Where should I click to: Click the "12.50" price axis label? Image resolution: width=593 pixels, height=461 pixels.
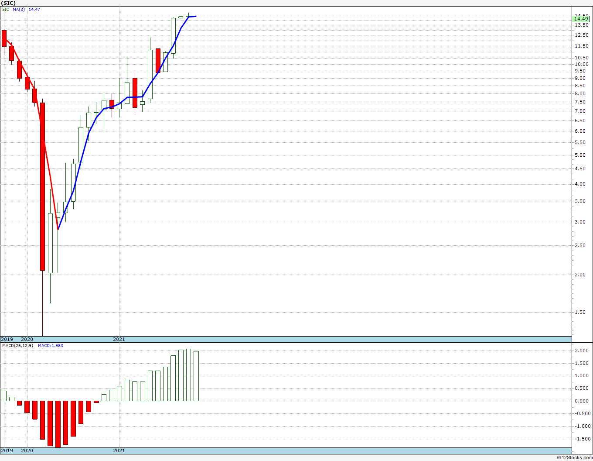[581, 35]
